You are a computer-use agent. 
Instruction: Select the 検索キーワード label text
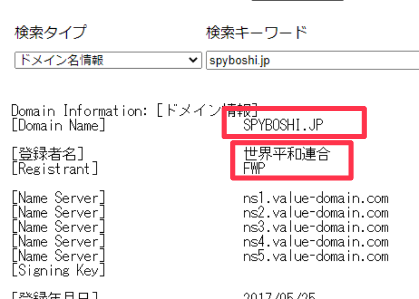256,32
